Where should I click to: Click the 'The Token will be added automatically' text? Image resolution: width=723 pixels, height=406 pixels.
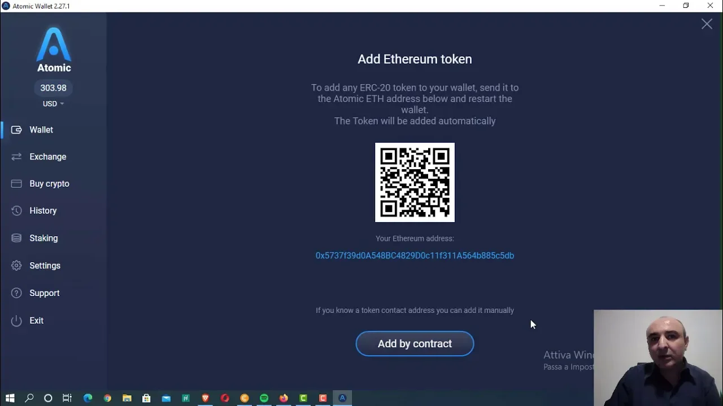(415, 121)
